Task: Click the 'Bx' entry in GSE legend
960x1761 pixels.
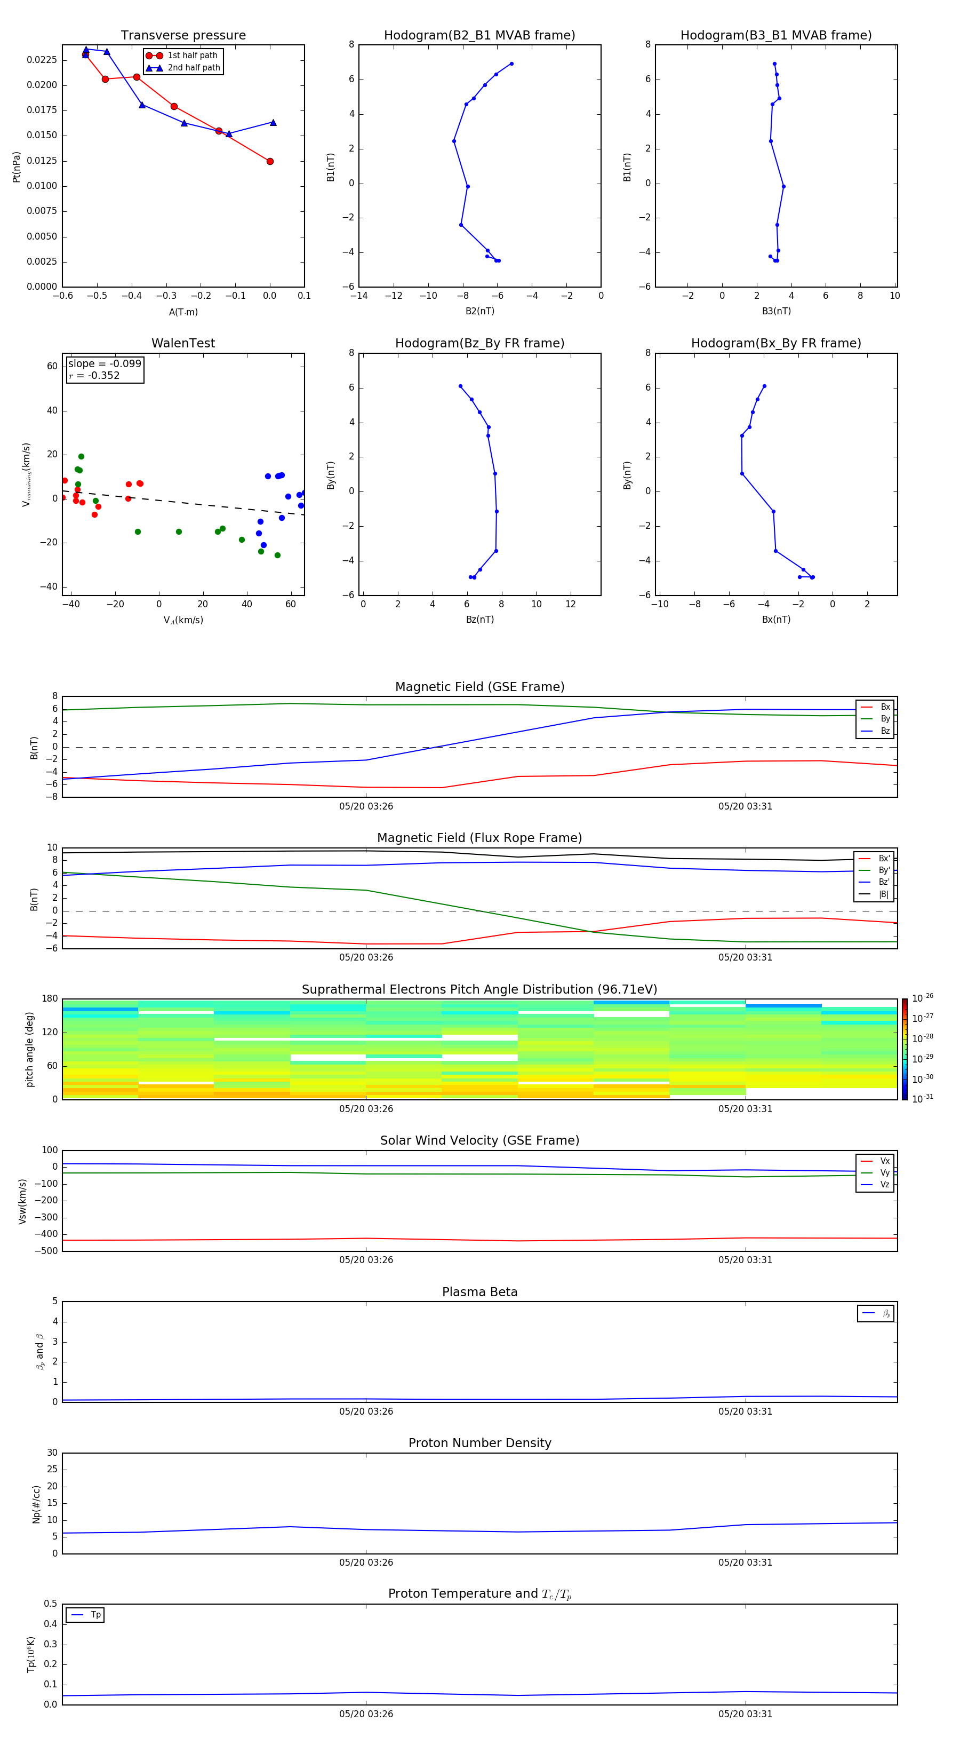Action: pyautogui.click(x=875, y=707)
